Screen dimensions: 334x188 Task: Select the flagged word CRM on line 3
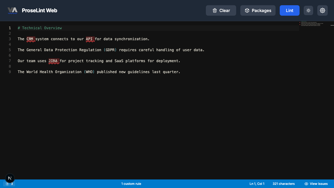click(30, 39)
